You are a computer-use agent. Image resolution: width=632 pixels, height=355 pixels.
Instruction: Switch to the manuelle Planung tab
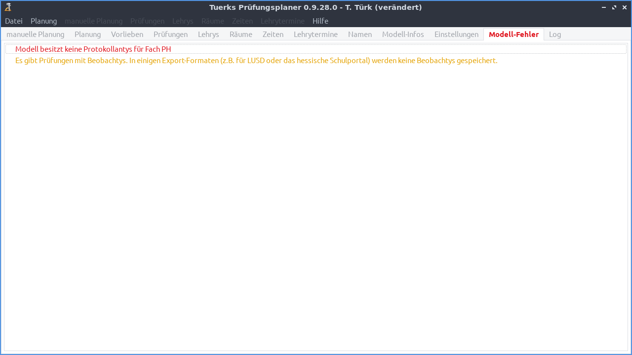35,34
